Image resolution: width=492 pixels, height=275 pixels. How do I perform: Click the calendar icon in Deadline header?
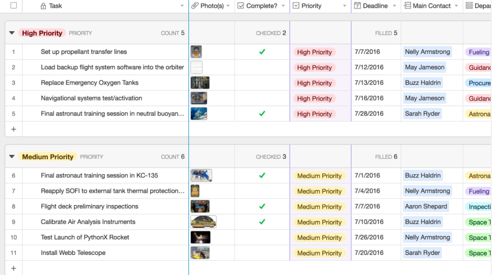pos(358,6)
